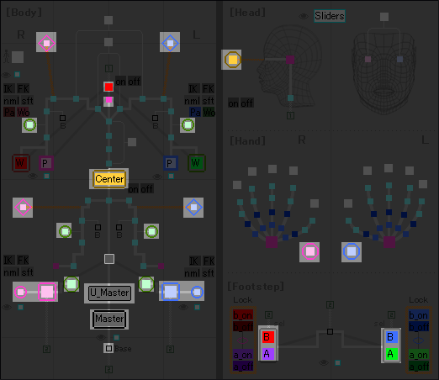Pick the blue circle L toe control
Viewport: 439px width, 380px height.
coord(197,293)
